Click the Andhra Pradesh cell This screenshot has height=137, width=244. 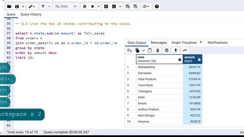pyautogui.click(x=159, y=110)
